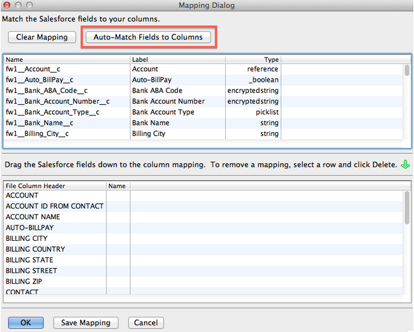
Task: Select the BILLING STREET row
Action: tap(203, 271)
